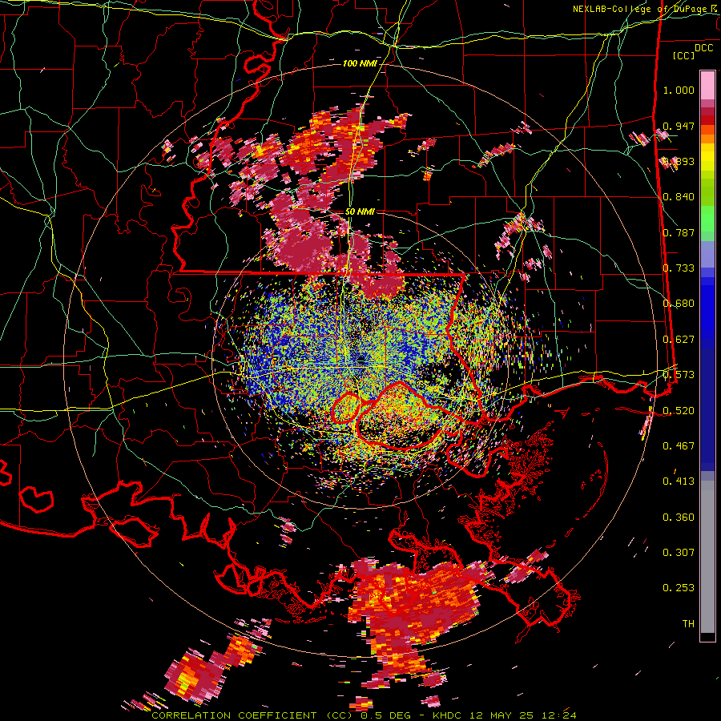
Task: Click the 0.787 legend value
Action: coord(679,232)
